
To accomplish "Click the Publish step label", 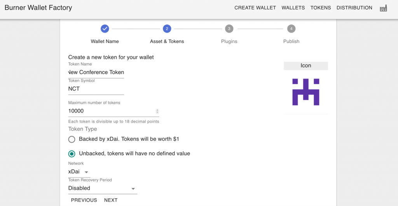I will click(x=291, y=41).
